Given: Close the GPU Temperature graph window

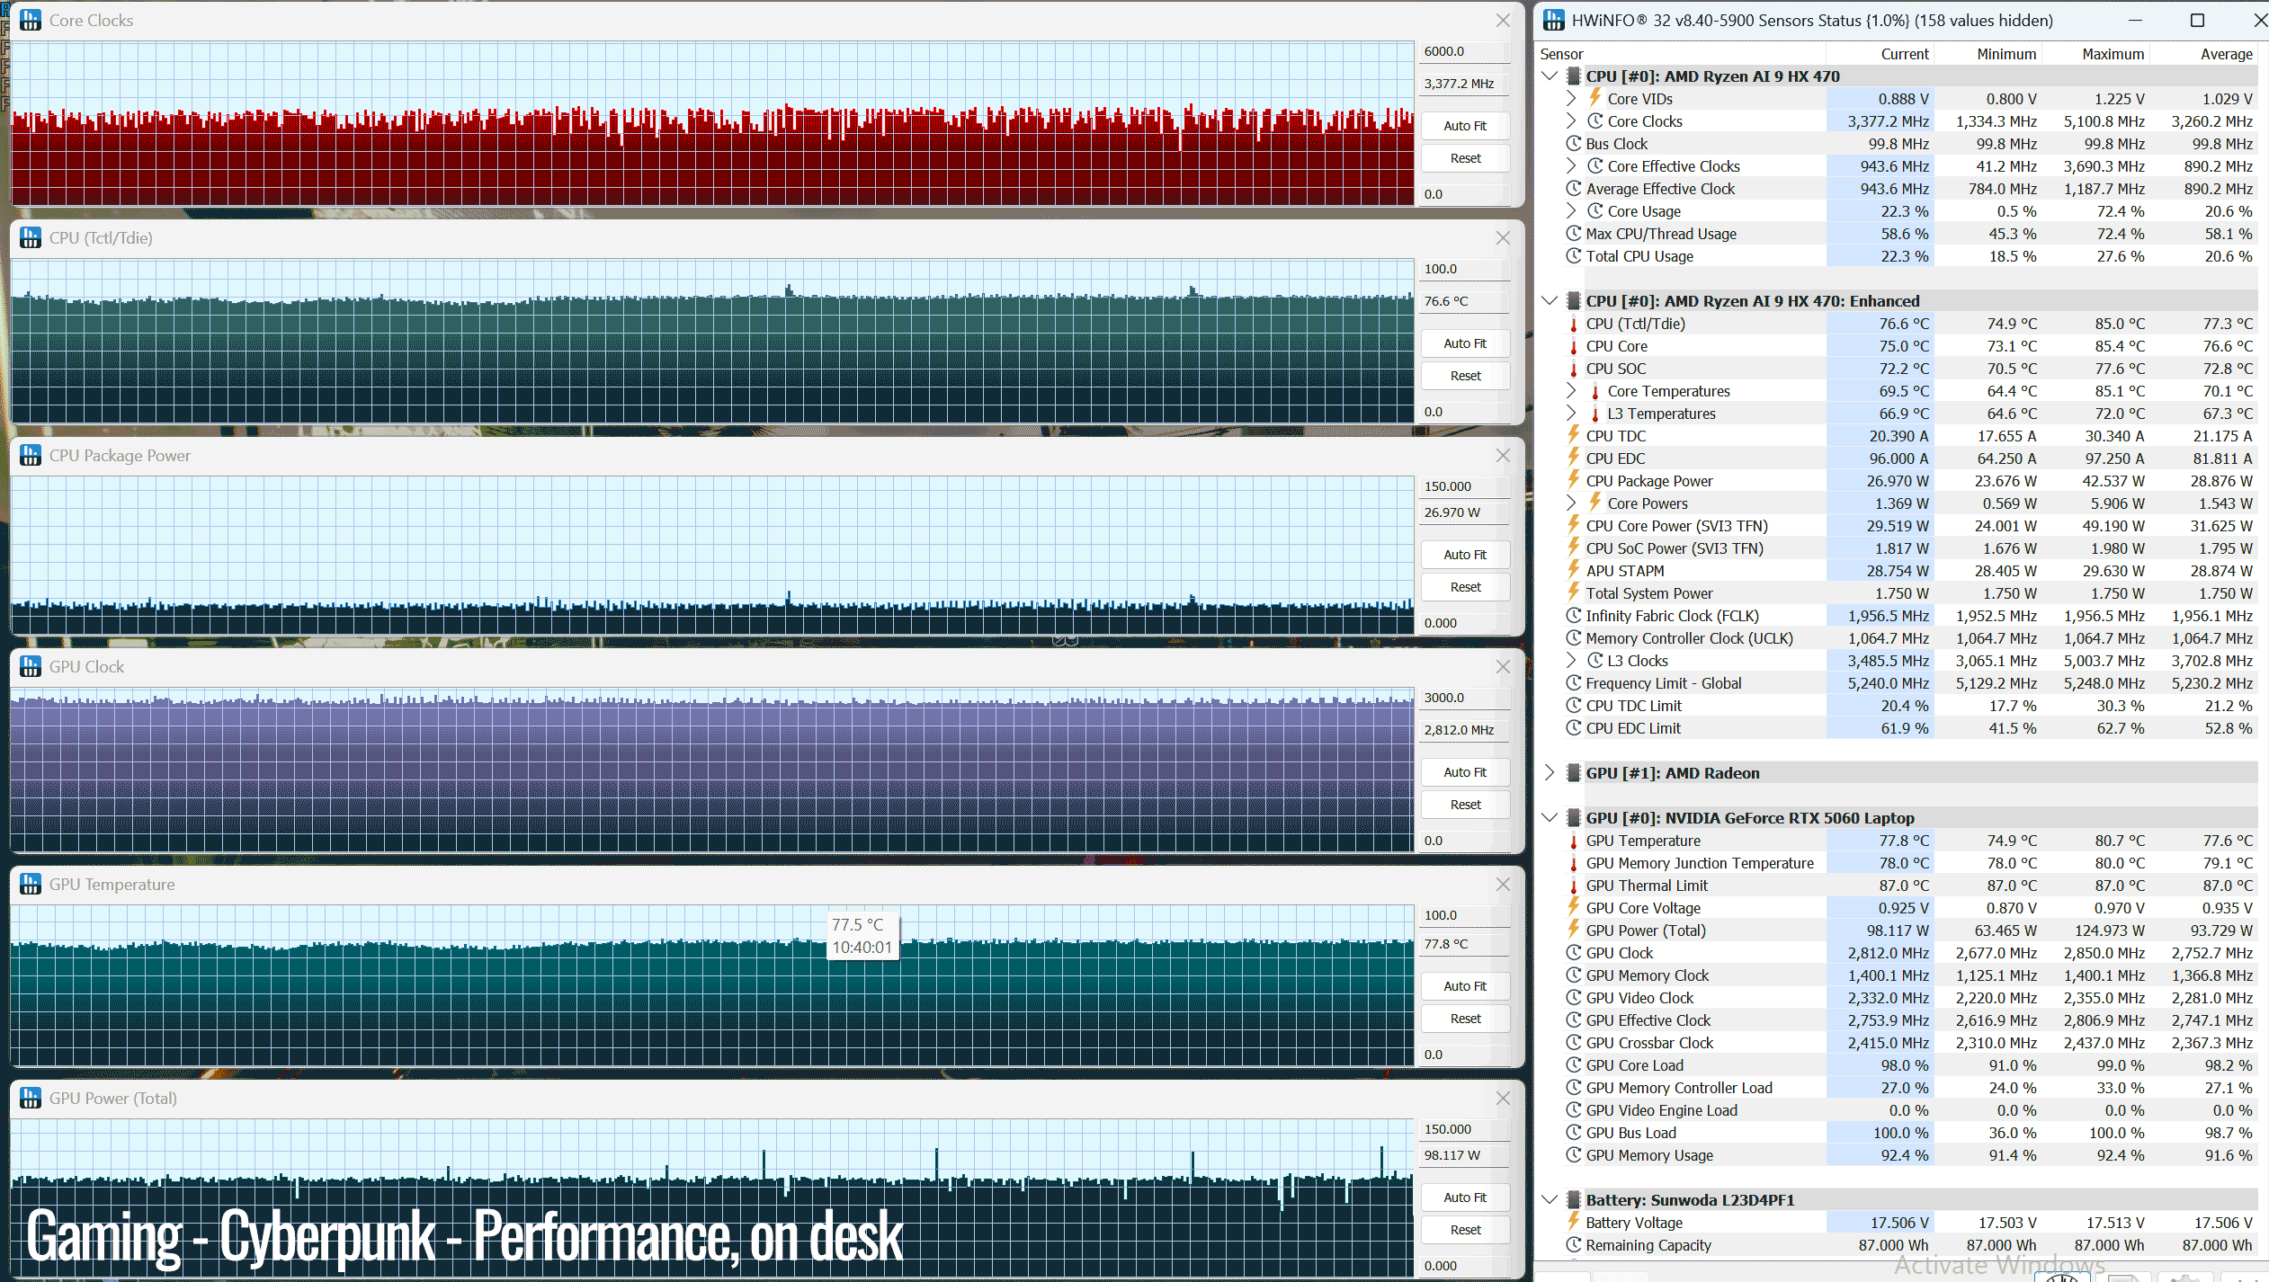Looking at the screenshot, I should point(1503,884).
